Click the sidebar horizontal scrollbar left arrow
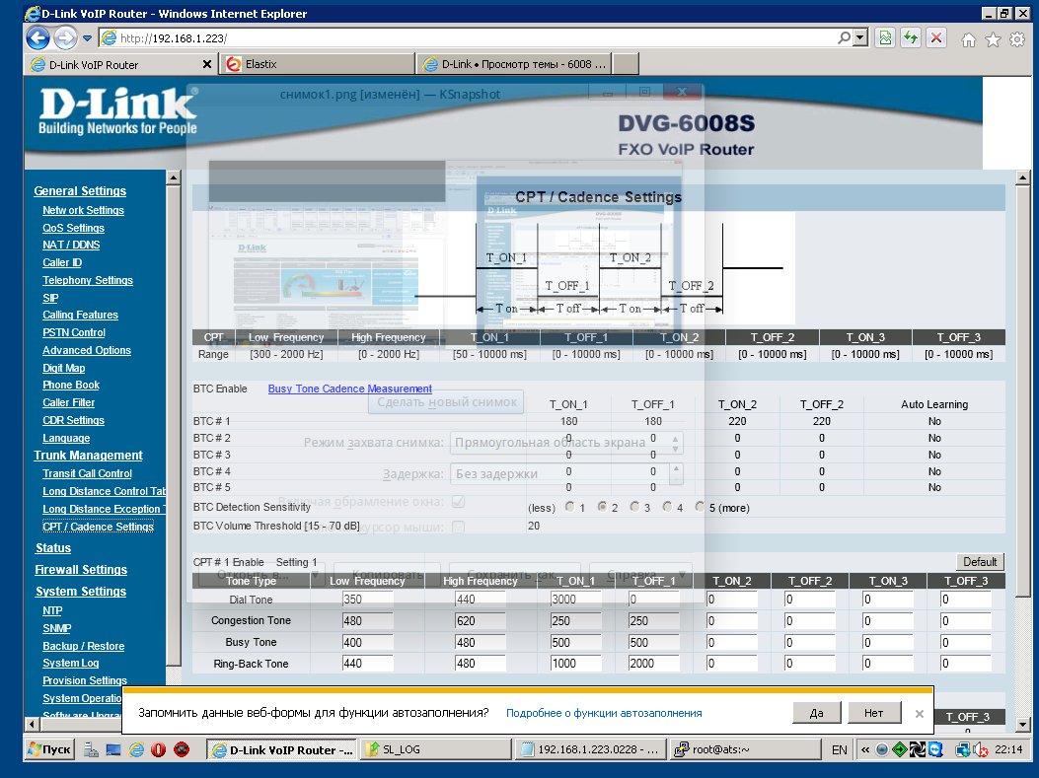Screen dimensions: 1039x778 (31, 725)
